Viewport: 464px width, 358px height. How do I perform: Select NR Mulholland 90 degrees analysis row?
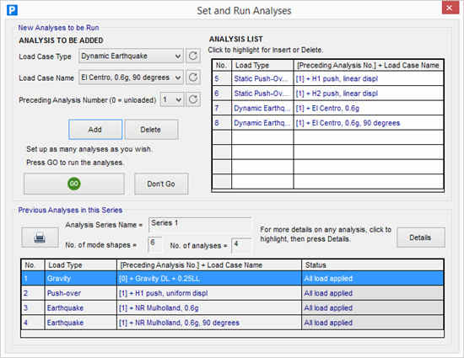click(x=232, y=323)
